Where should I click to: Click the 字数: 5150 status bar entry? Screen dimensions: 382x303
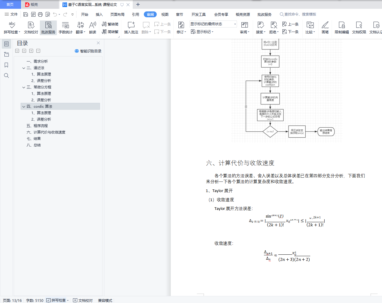tap(35, 300)
